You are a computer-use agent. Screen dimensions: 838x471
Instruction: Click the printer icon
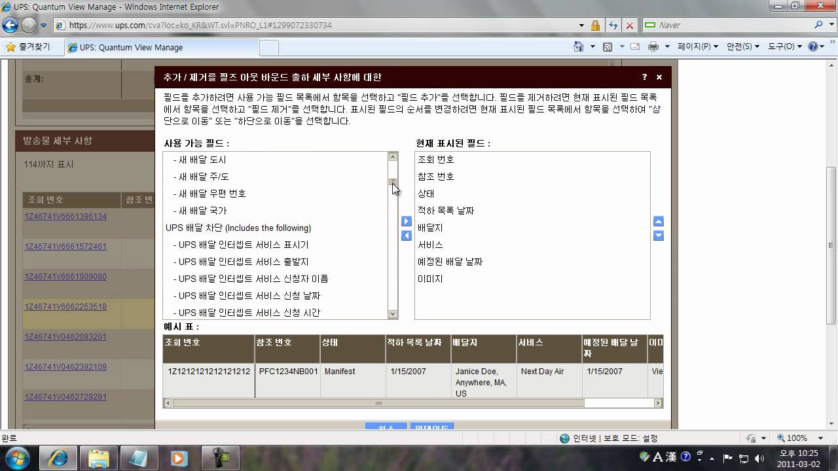pos(653,46)
